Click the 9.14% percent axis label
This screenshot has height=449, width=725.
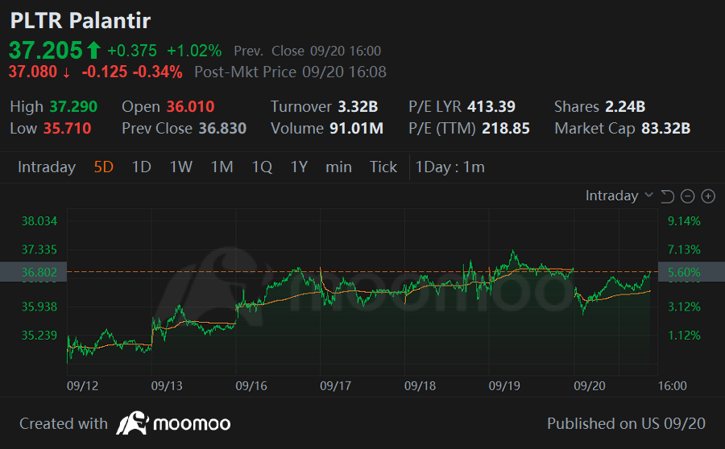point(684,221)
